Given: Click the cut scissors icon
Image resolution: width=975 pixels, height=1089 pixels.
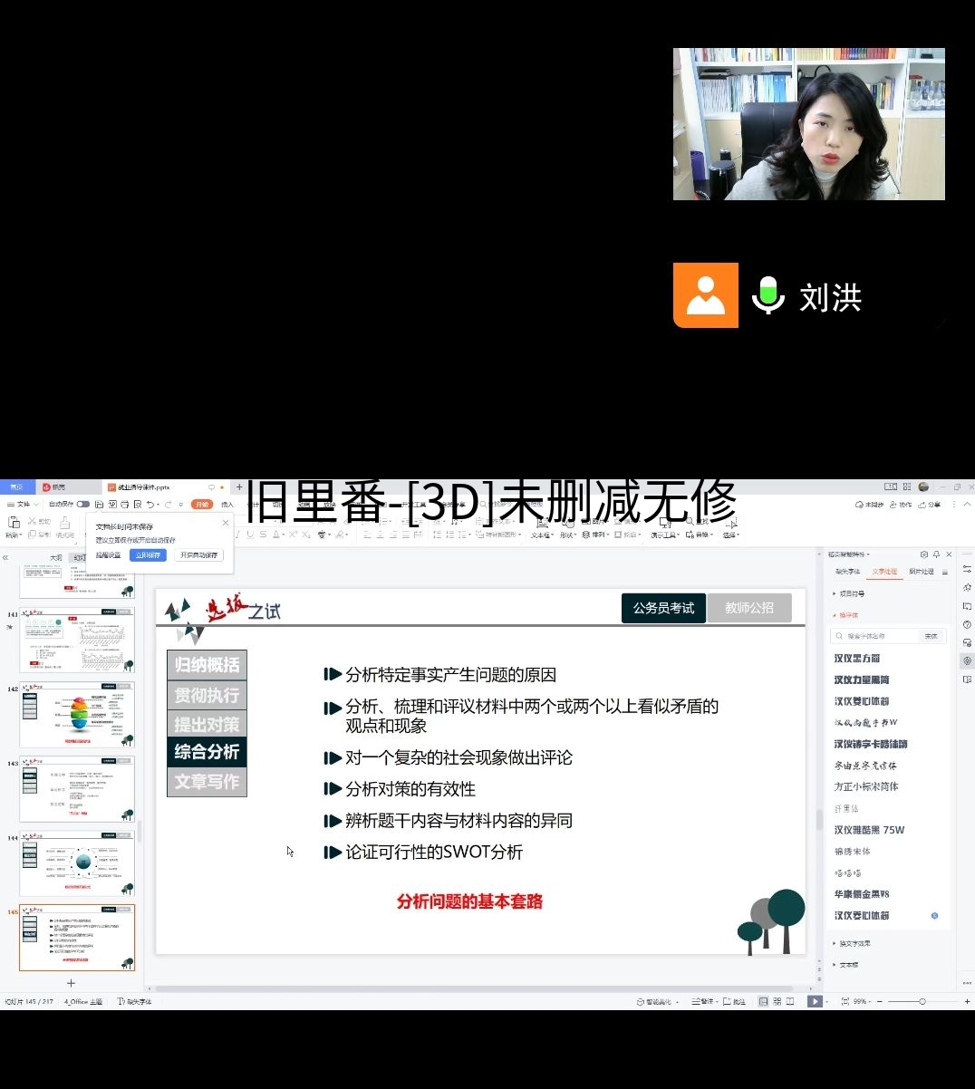Looking at the screenshot, I should coord(32,521).
